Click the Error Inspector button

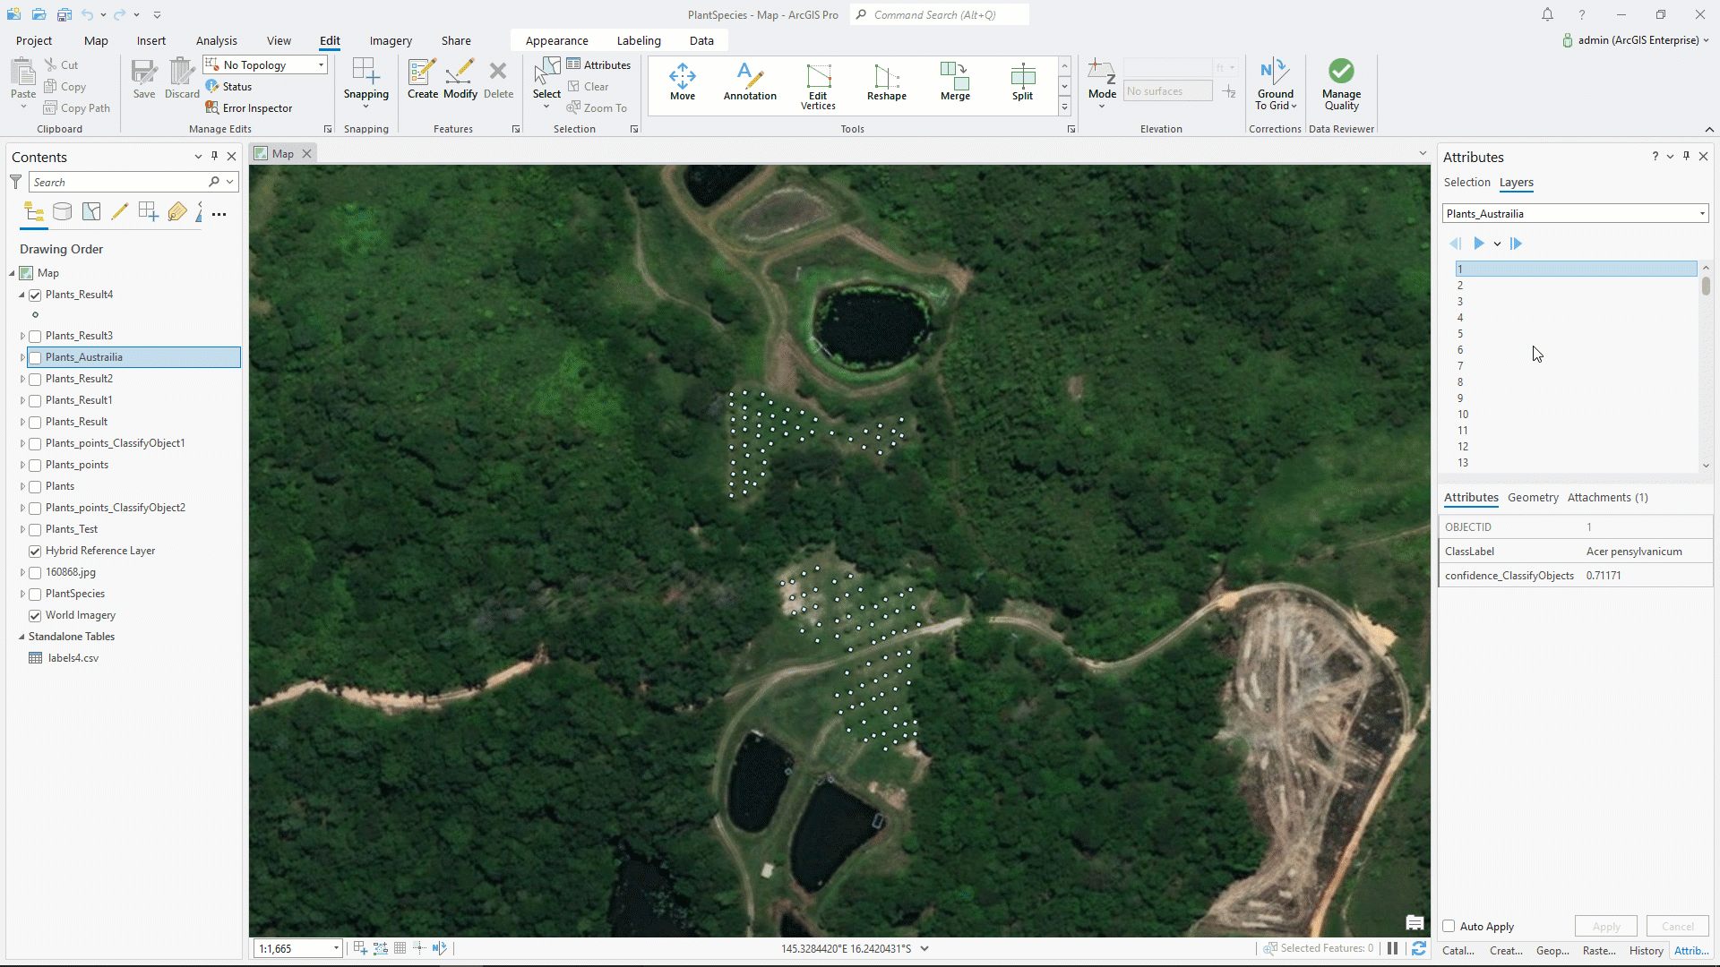(249, 108)
